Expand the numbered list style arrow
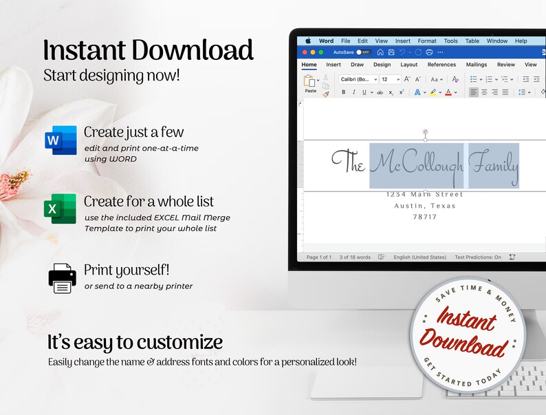Screen dimensions: 546x415 496,79
